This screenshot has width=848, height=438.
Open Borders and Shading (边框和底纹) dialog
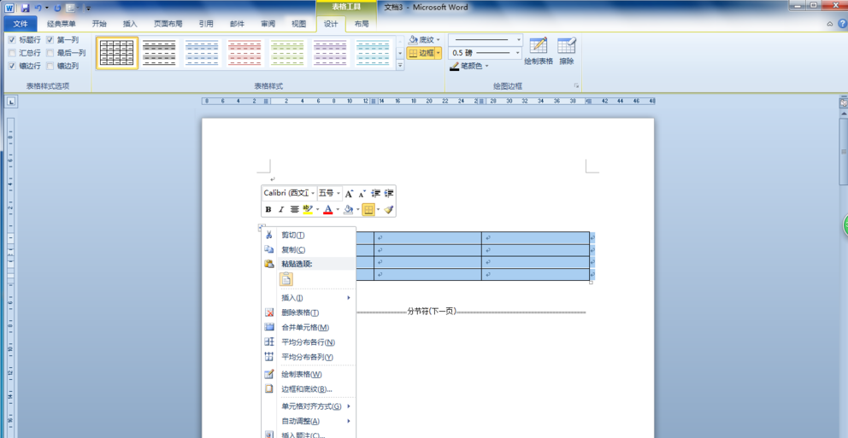click(x=309, y=388)
